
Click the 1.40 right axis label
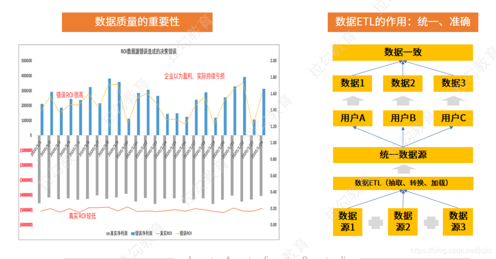tap(273, 110)
